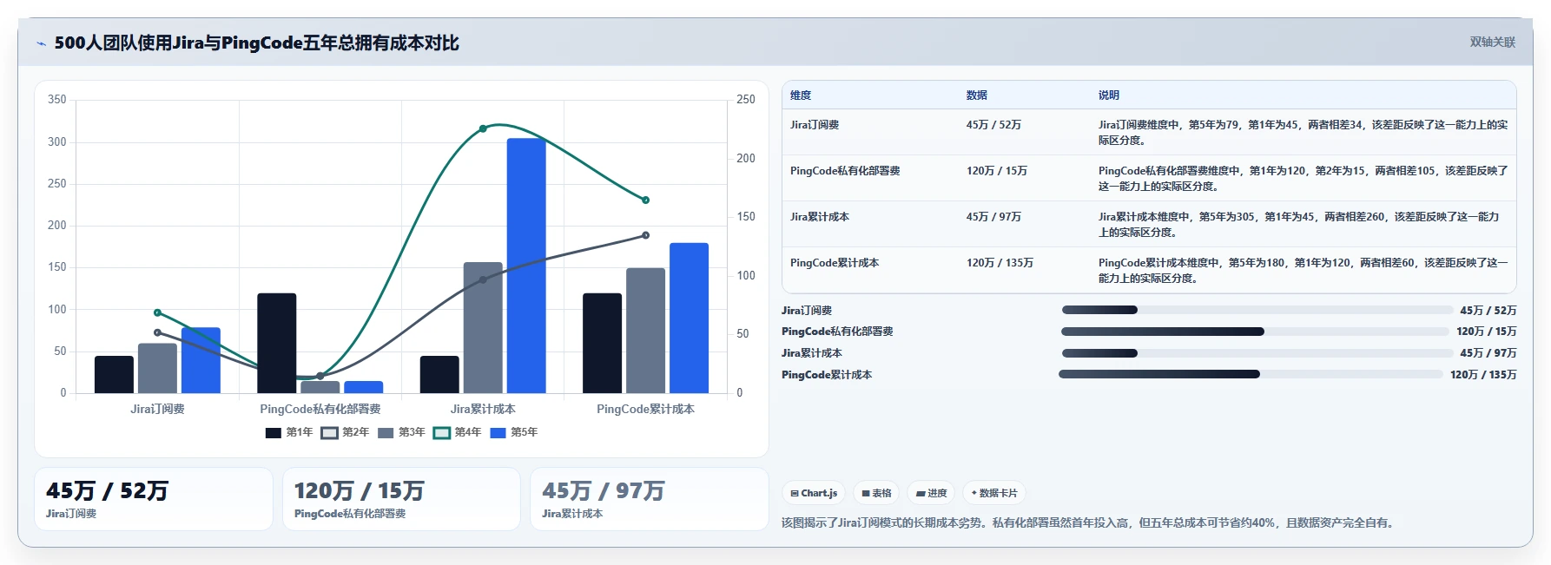Click the gray 第3年 bar of Jira订阅费

coord(157,368)
